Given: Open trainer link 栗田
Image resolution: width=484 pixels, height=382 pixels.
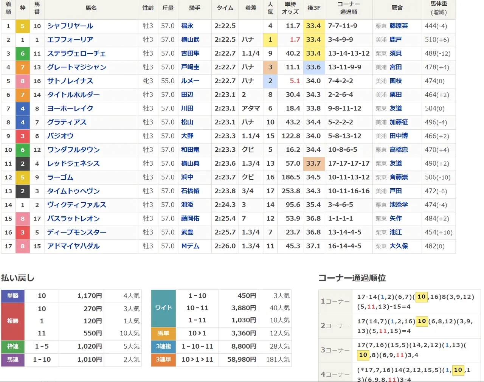Looking at the screenshot, I should tap(396, 95).
